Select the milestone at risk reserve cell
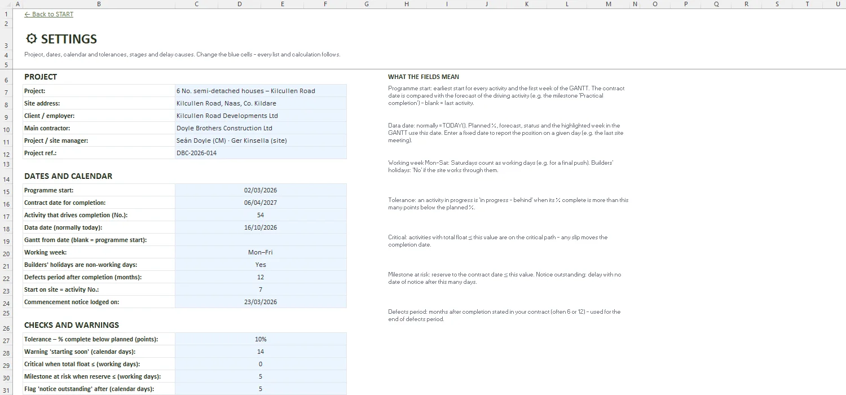 pos(261,376)
